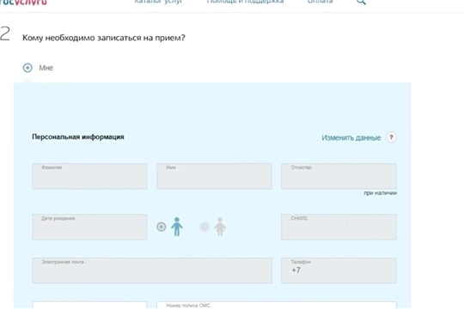Screen dimensions: 464x309
Task: Open the search magnifier icon
Action: (361, 2)
